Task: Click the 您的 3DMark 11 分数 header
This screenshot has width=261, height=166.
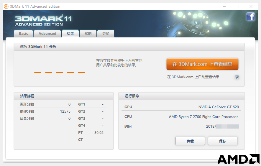Action: (38, 47)
